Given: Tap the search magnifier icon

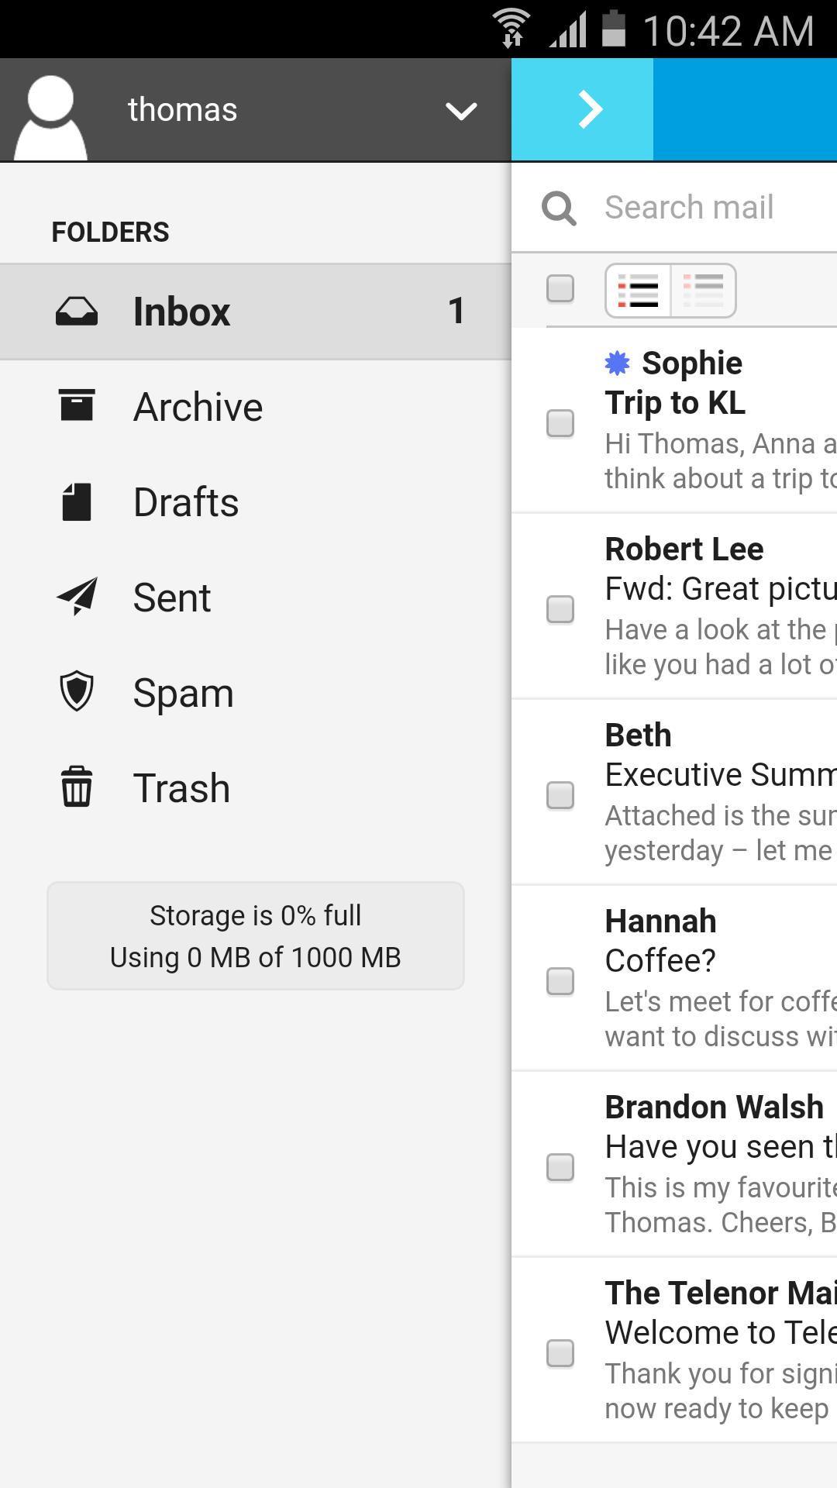Looking at the screenshot, I should point(559,208).
